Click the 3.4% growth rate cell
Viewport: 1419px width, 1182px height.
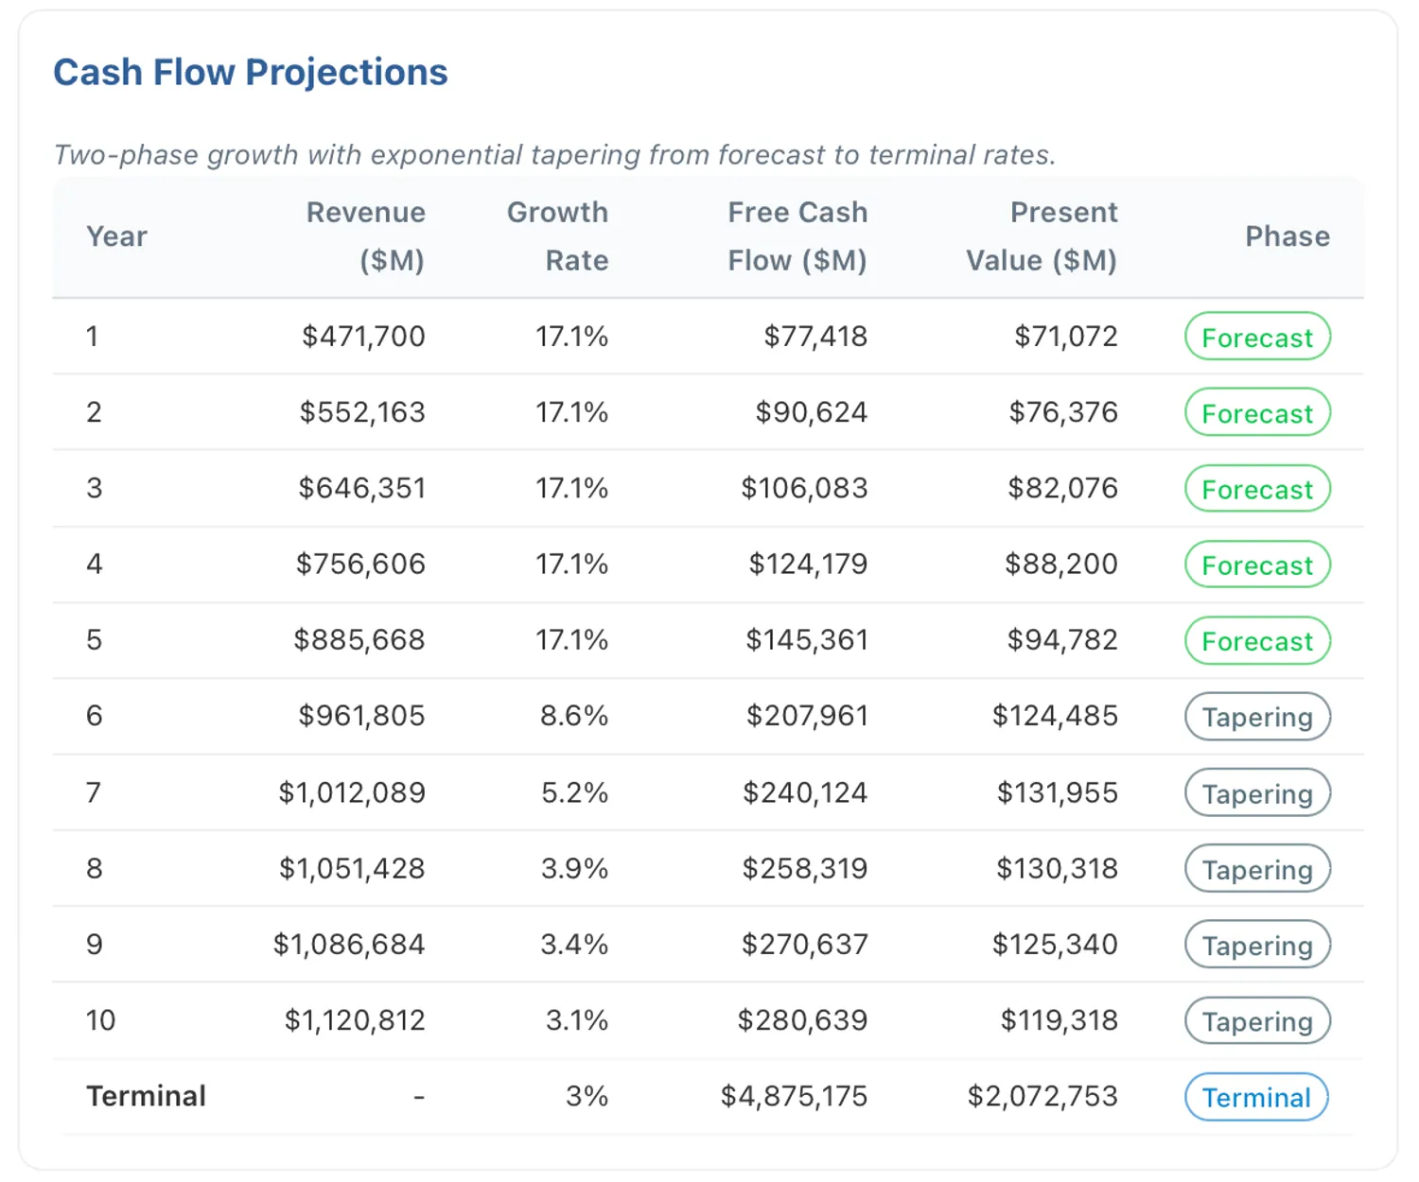pos(574,944)
